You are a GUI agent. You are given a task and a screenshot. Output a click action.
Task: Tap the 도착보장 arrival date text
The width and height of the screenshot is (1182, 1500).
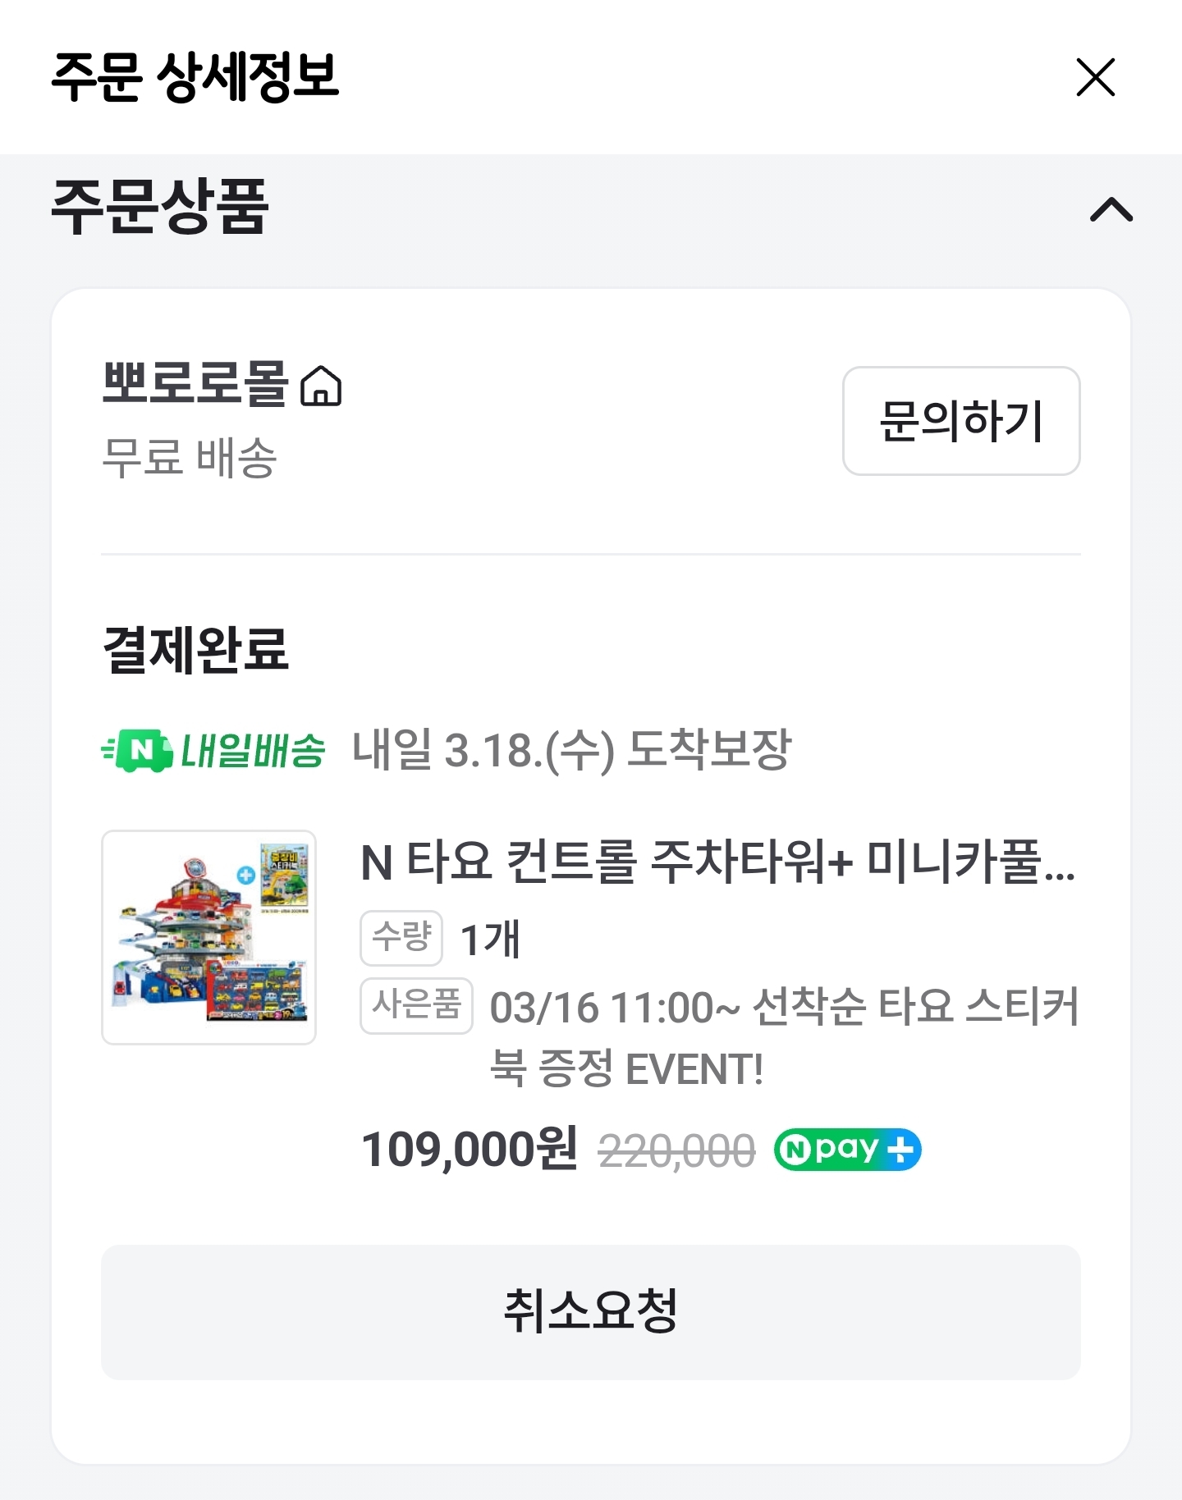click(x=571, y=750)
